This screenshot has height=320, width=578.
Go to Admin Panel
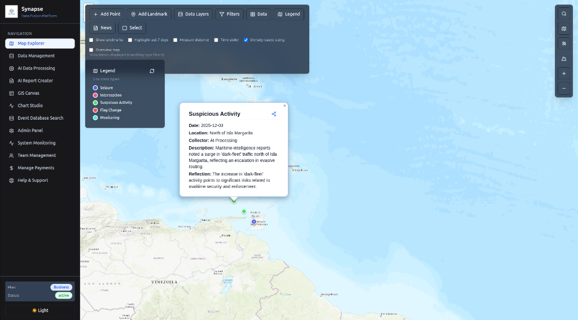(40, 130)
